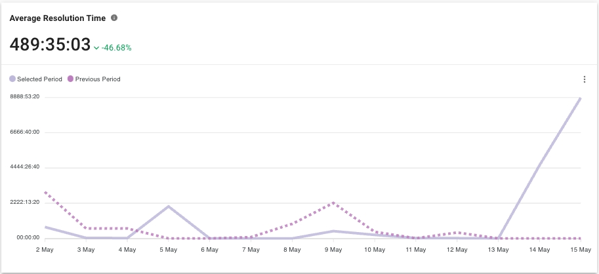Open the three-dot chart options menu
Image resolution: width=599 pixels, height=274 pixels.
point(585,79)
